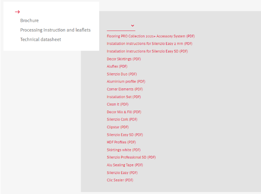
Task: Open Installation instructions for Silenzio Easy SD
Action: (147, 51)
